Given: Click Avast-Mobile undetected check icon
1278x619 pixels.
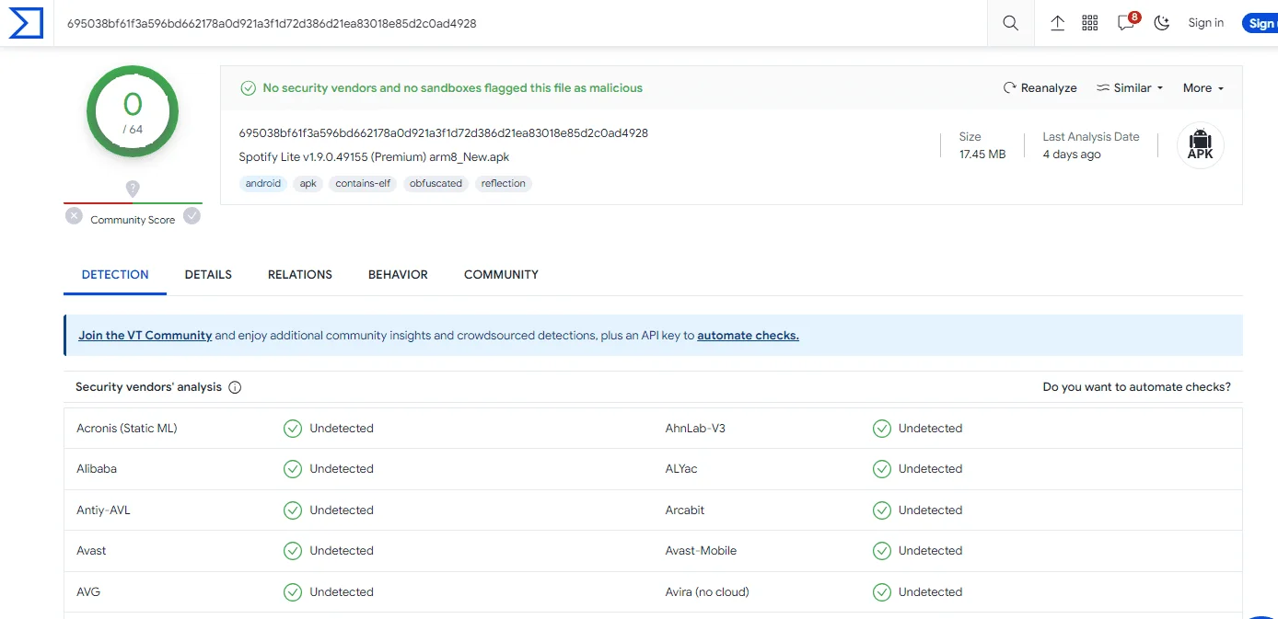Looking at the screenshot, I should pos(882,551).
